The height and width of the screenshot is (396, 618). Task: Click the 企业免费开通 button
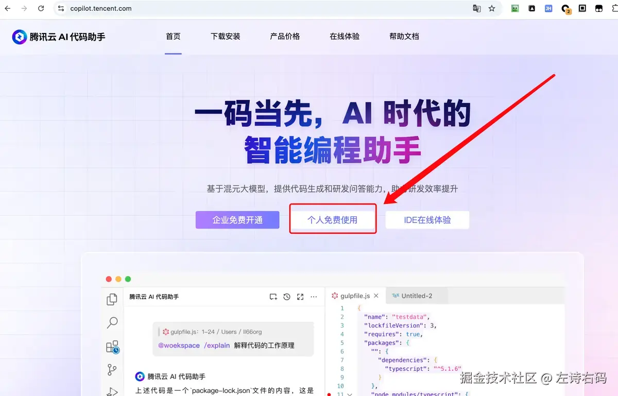[x=237, y=220]
